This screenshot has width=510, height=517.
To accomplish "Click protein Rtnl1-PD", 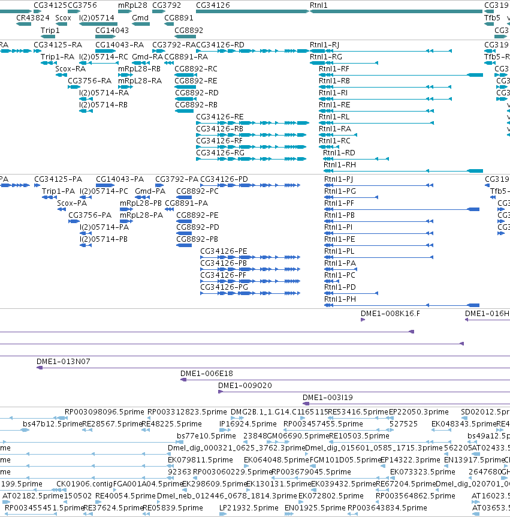I will point(340,287).
